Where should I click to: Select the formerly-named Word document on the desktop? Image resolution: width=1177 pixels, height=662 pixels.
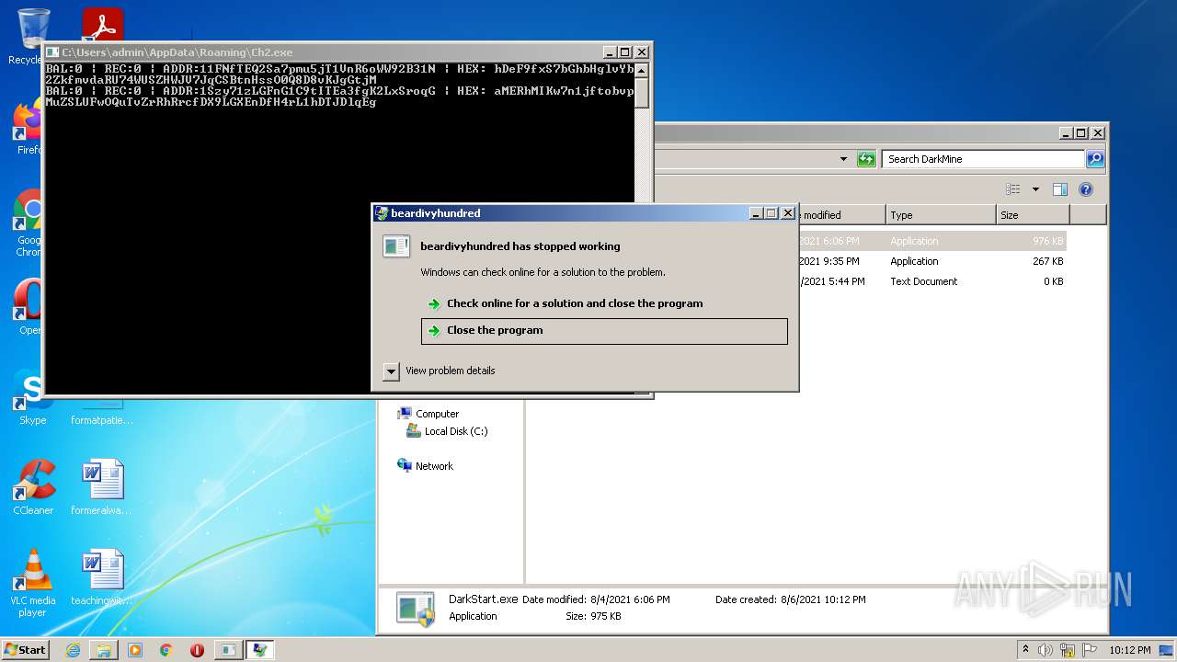pos(102,487)
